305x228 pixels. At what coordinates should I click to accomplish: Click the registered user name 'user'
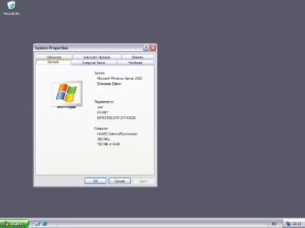[x=100, y=107]
